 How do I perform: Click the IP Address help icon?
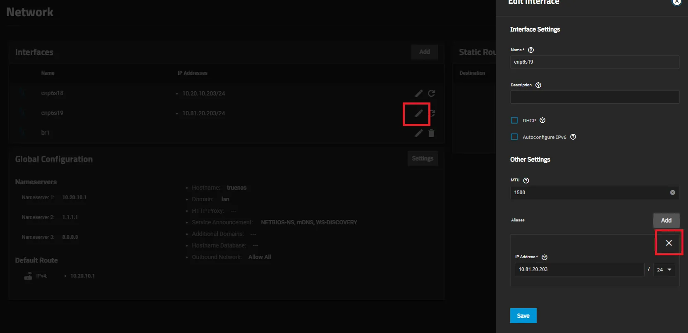[544, 257]
